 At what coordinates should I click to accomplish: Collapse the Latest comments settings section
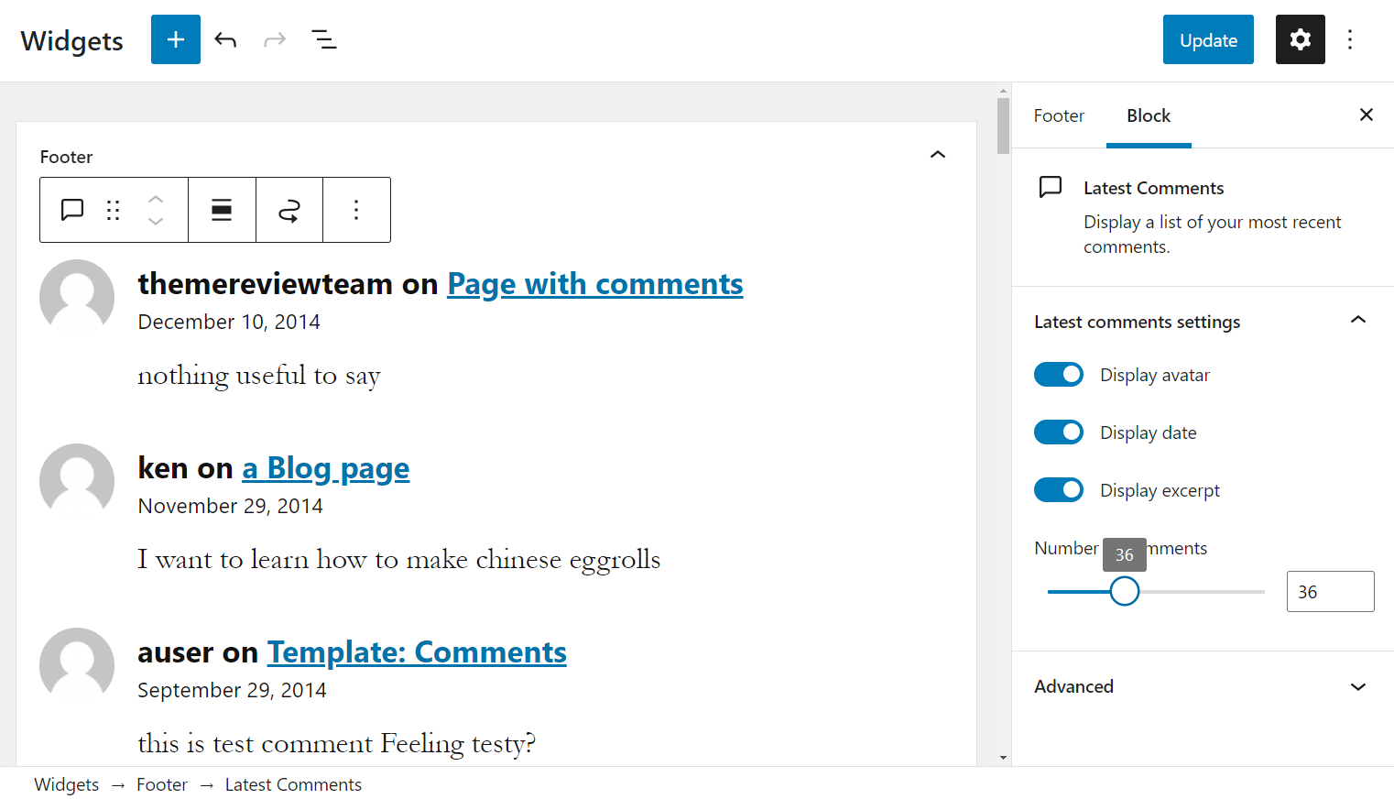pyautogui.click(x=1357, y=320)
